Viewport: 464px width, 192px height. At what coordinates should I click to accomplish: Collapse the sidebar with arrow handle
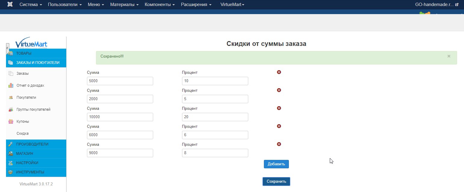[x=7, y=48]
